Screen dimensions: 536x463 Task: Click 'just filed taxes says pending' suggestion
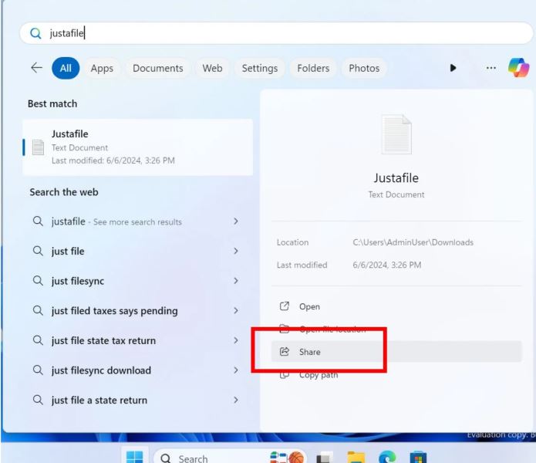137,310
